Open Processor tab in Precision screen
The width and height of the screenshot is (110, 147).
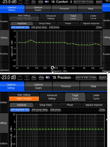[x=66, y=86]
